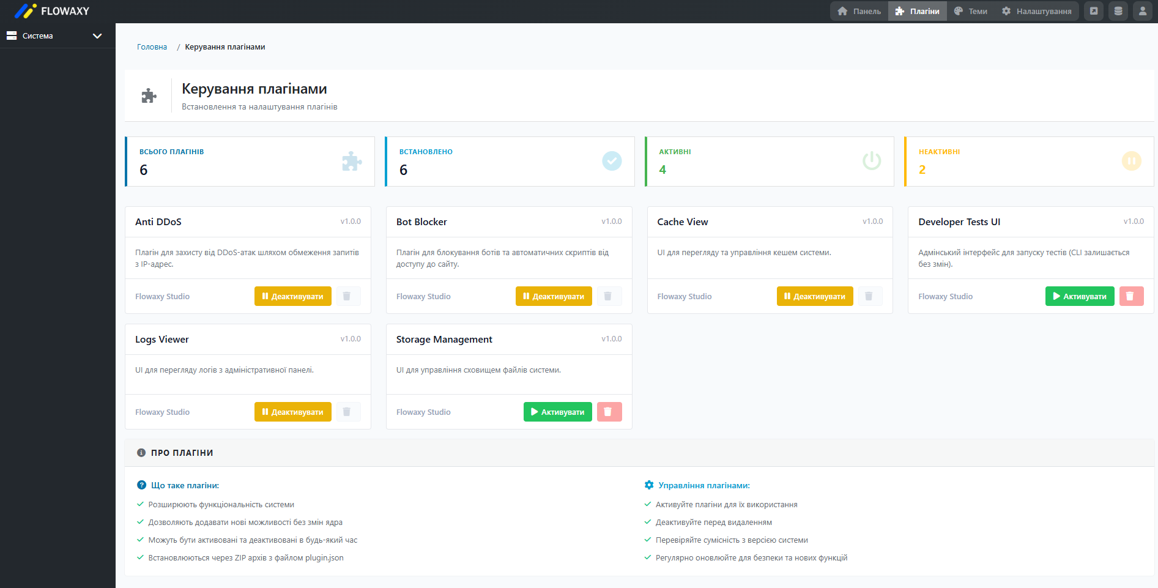Click the trash icon for Storage Management
1158x588 pixels.
609,412
